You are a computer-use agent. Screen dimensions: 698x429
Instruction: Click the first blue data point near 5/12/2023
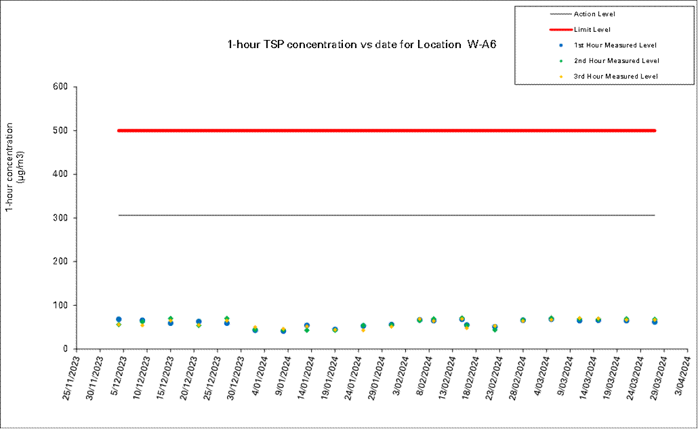[119, 319]
